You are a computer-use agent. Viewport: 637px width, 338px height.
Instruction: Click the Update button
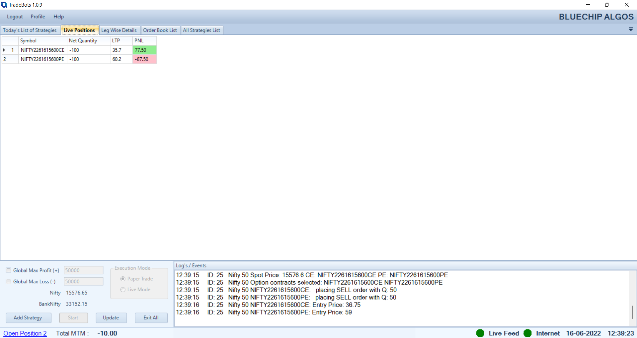click(x=111, y=318)
